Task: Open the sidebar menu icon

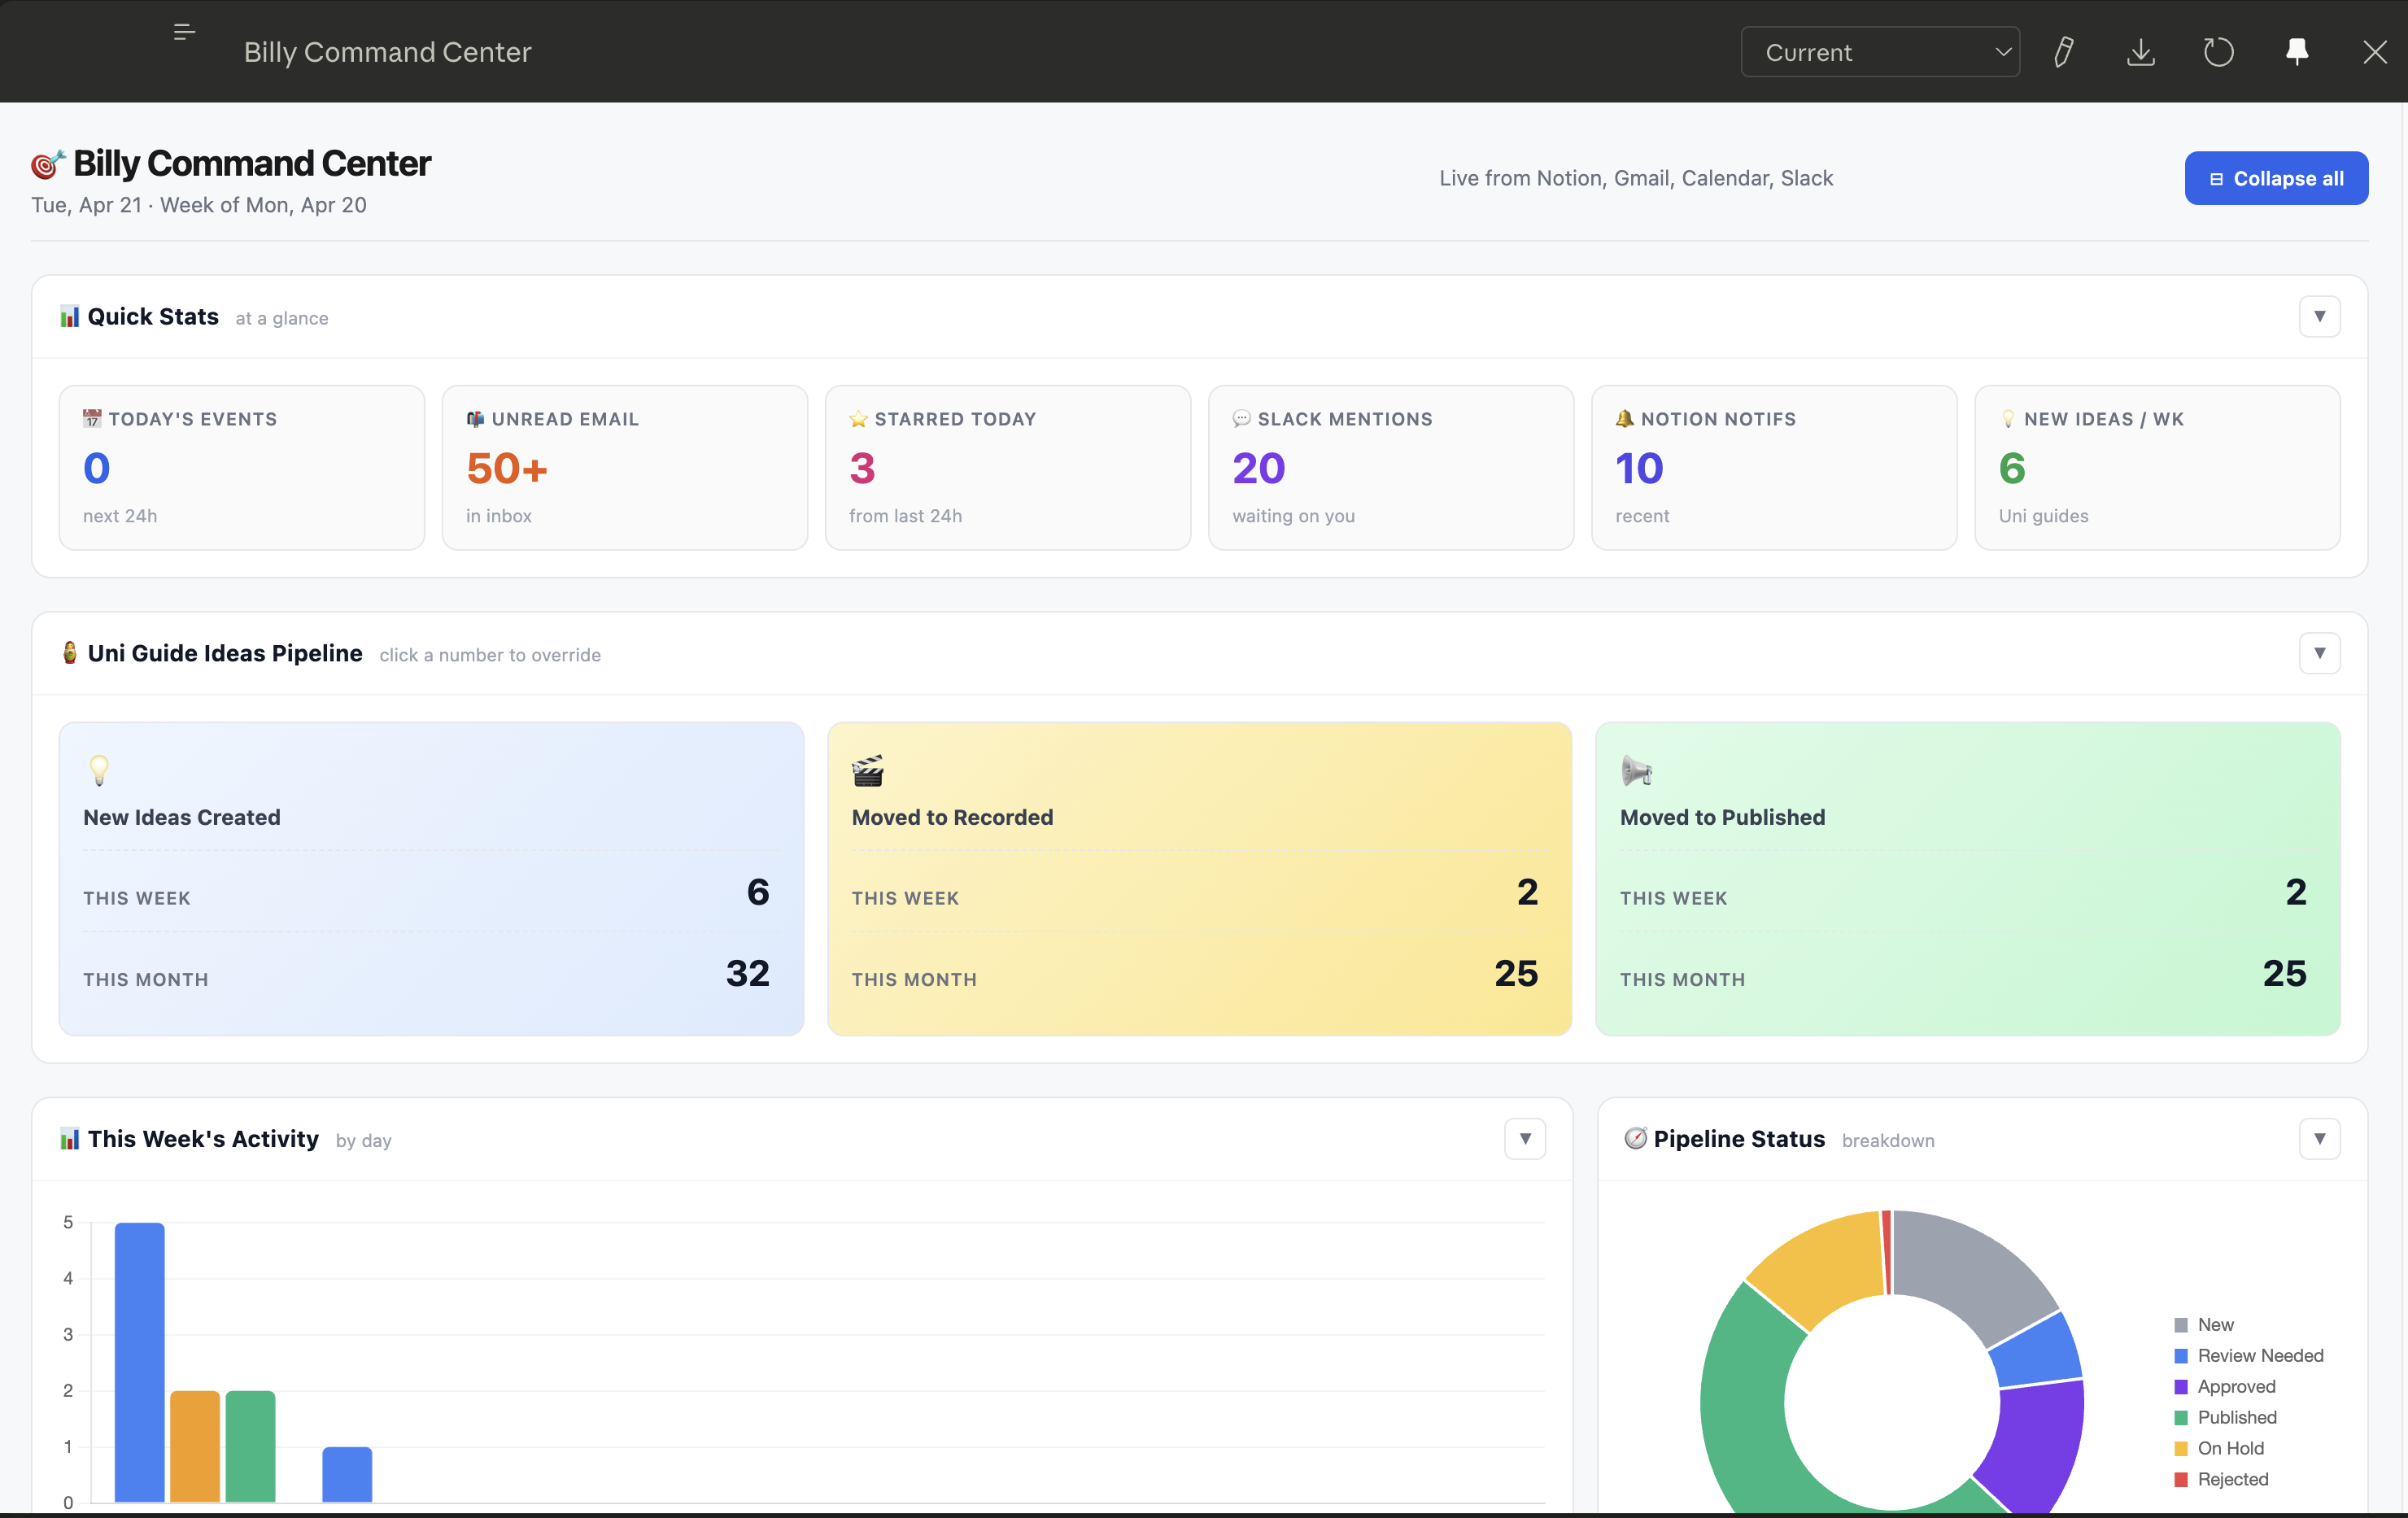Action: (184, 32)
